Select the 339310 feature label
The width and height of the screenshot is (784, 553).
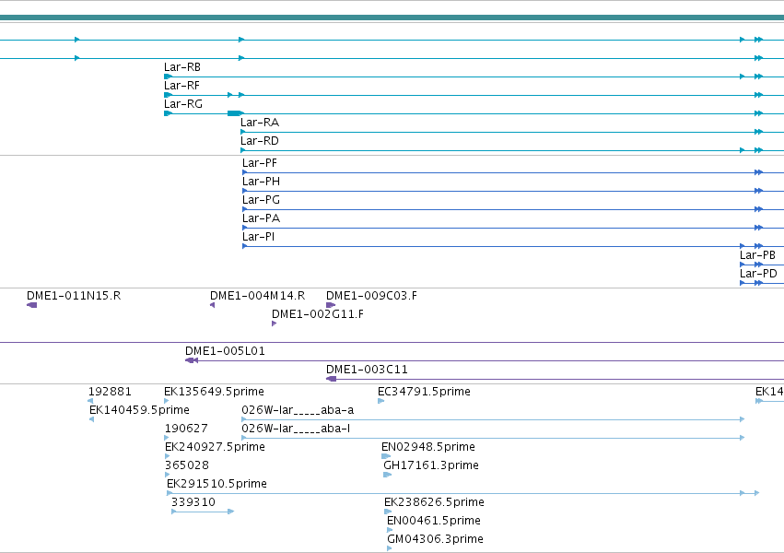(193, 502)
